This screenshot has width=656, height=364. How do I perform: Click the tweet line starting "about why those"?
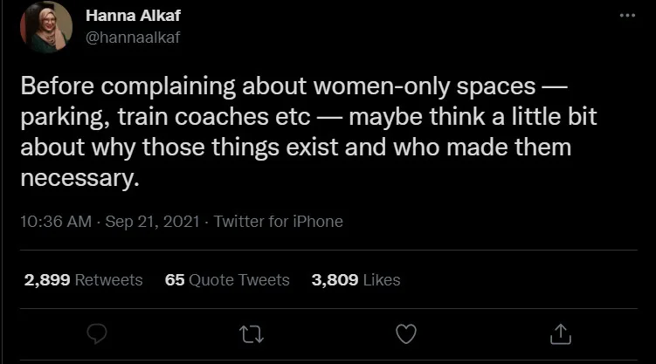295,147
